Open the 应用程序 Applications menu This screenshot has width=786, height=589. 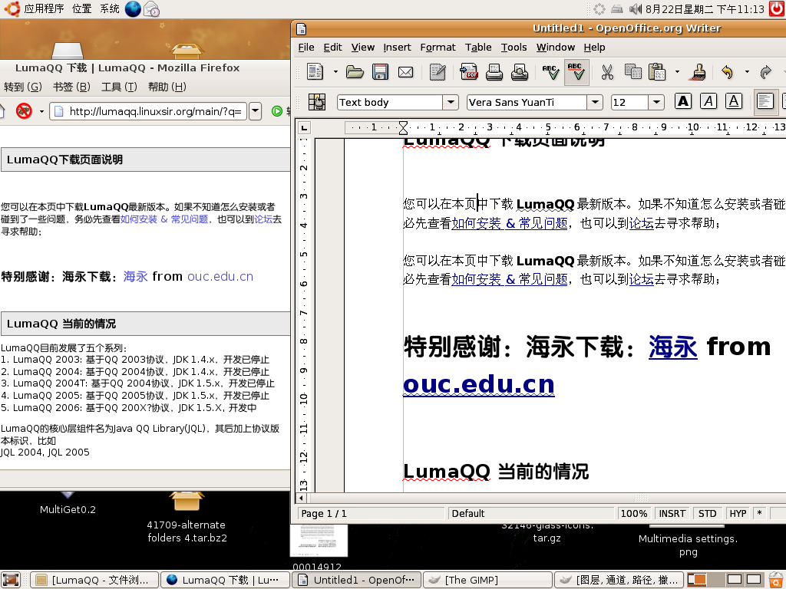click(44, 8)
